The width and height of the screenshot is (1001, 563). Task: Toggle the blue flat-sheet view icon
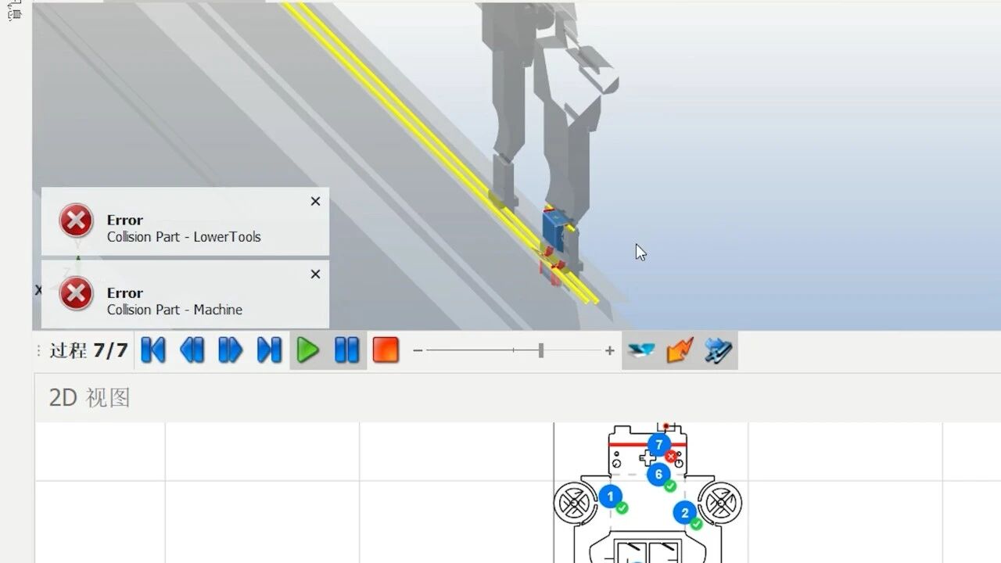tap(641, 350)
